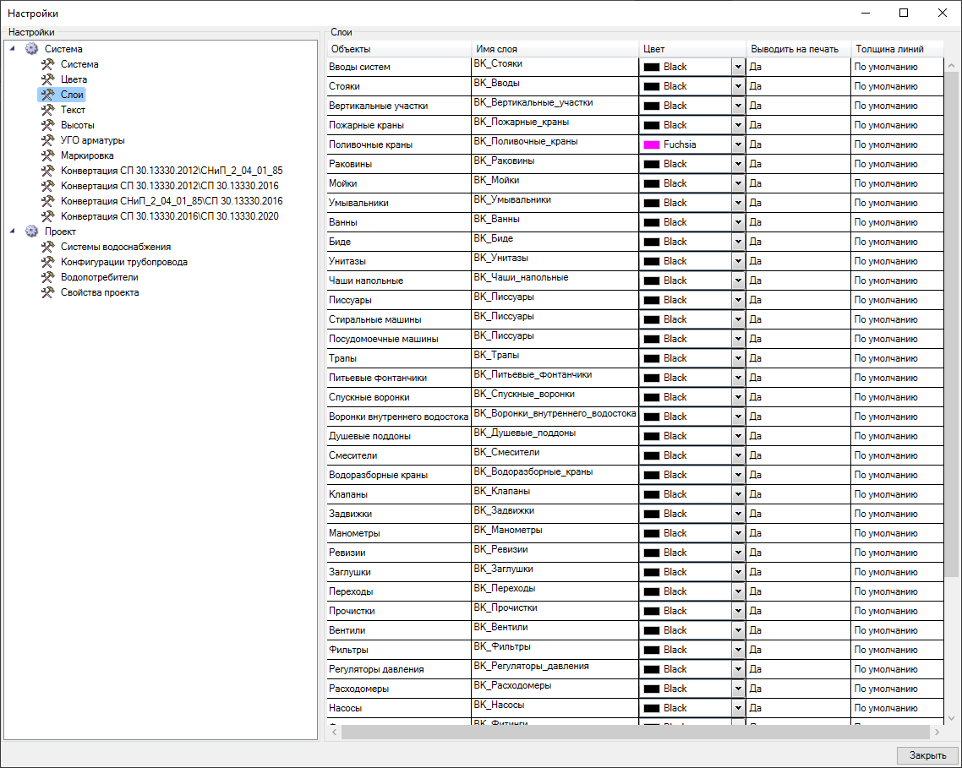Open Конвертация СП 30.13330.2012\СНиП_2_04_01_85 item
962x768 pixels.
(172, 171)
